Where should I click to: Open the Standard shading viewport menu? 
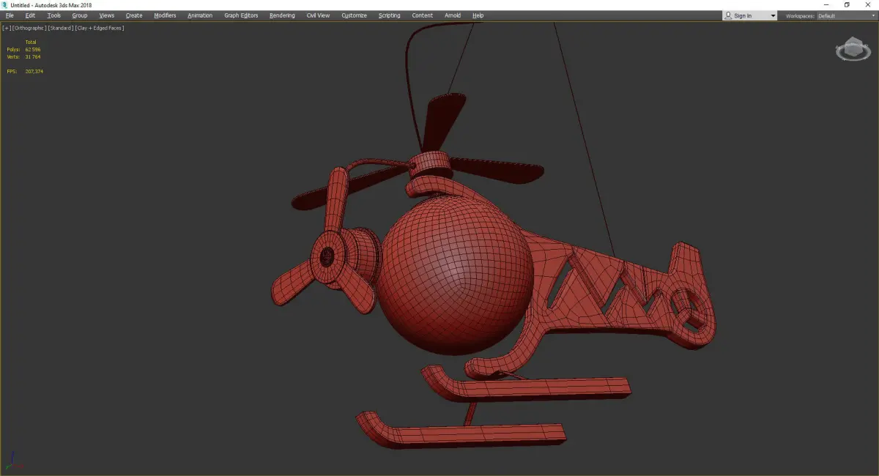pos(61,28)
